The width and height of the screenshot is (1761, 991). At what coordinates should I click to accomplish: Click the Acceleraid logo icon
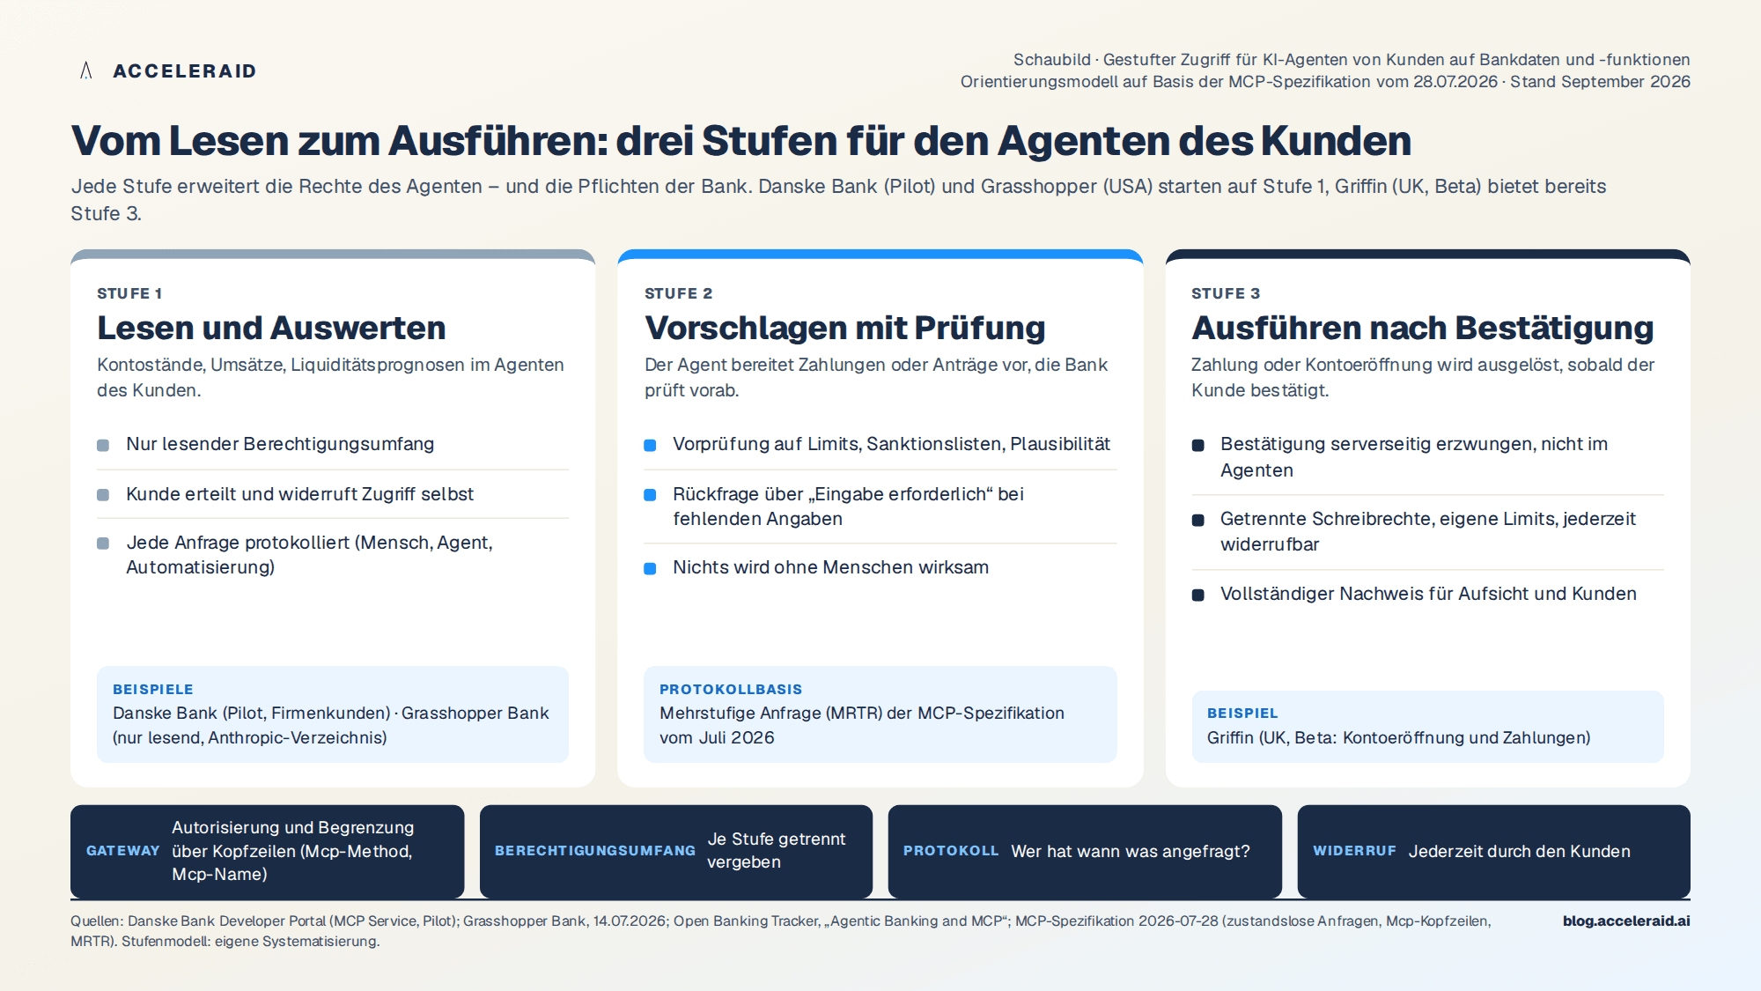(x=85, y=70)
